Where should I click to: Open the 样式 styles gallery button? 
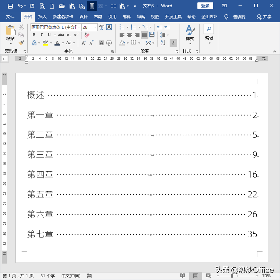pos(190,35)
